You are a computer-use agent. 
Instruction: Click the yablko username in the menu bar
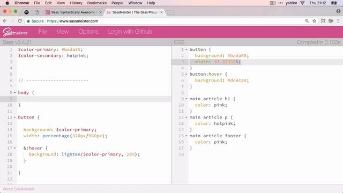point(291,3)
